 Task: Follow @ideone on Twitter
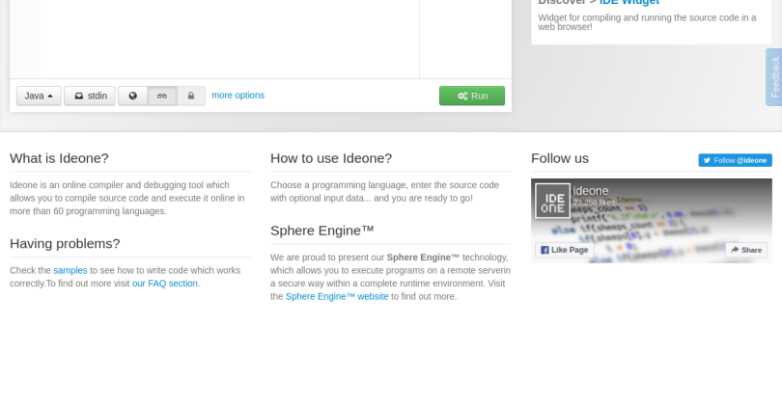[735, 160]
